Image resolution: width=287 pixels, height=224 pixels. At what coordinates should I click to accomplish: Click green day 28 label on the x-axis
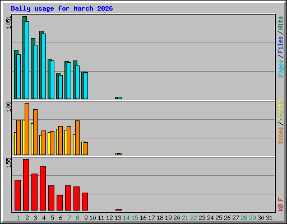tap(244, 218)
